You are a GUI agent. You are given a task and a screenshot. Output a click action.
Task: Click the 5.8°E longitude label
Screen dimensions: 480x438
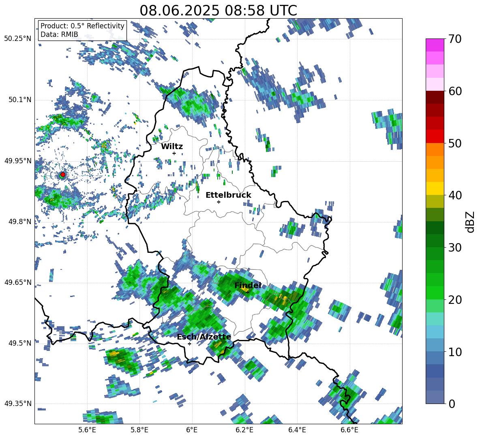coord(139,430)
